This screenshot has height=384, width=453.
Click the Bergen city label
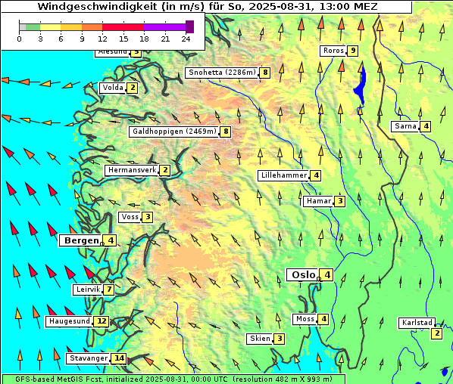click(x=82, y=240)
